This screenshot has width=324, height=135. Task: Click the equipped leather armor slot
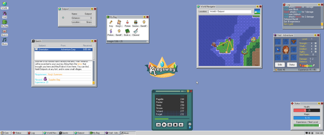(293, 42)
